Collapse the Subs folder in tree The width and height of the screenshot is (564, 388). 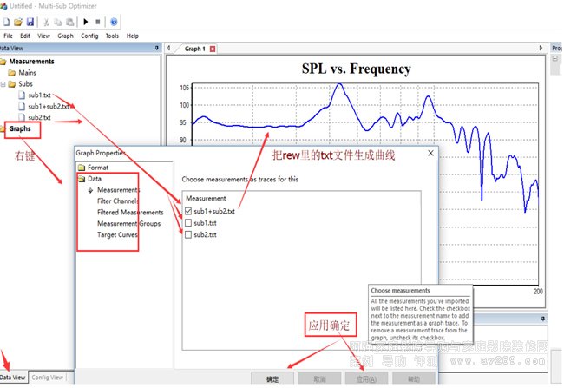5,84
